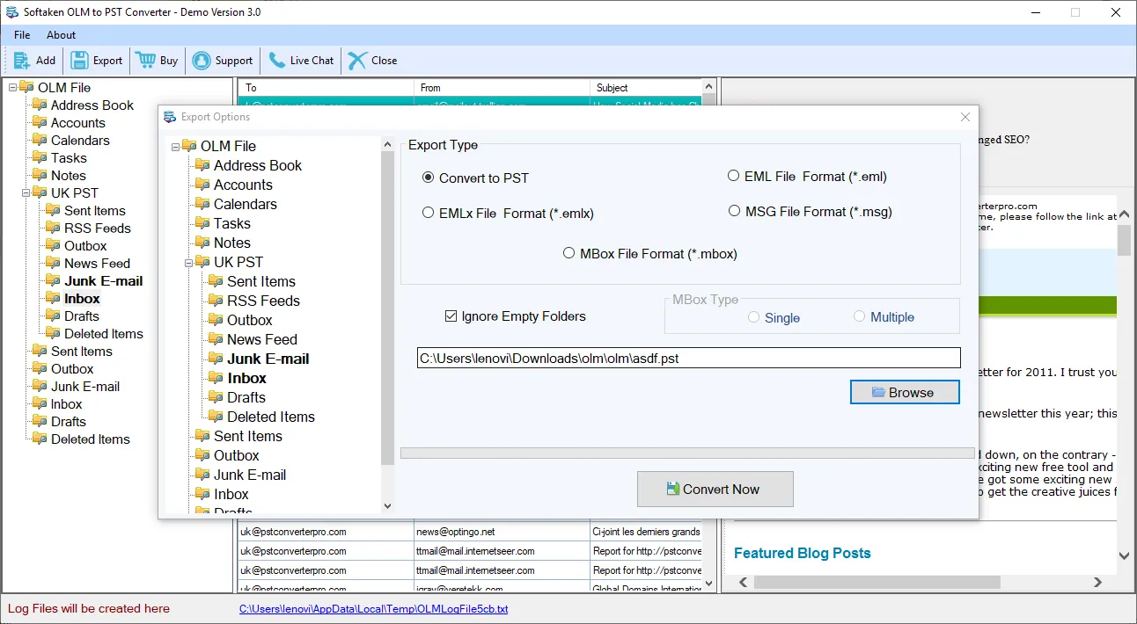Click the To column header

pos(326,88)
